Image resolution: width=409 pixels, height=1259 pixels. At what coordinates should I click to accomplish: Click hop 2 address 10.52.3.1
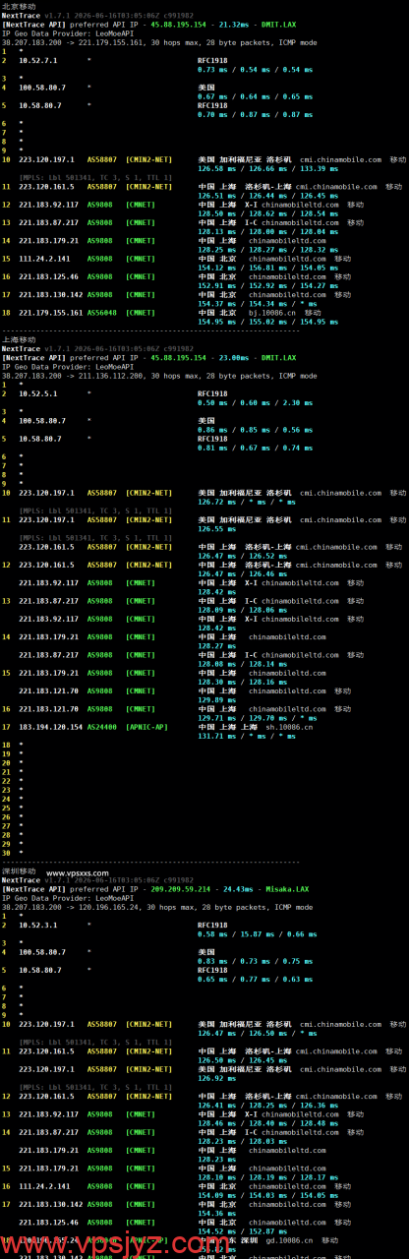tap(38, 926)
